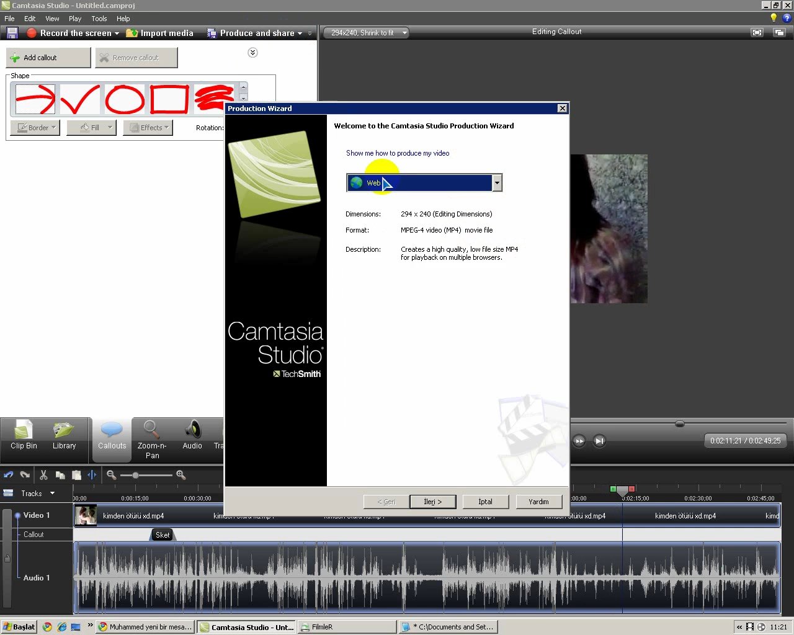794x635 pixels.
Task: Click the Başlat start button
Action: pyautogui.click(x=19, y=627)
